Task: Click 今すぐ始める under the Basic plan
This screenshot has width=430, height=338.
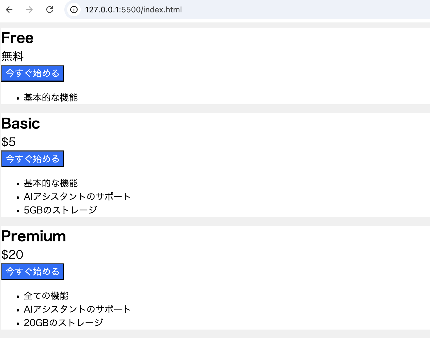Action: (x=32, y=159)
